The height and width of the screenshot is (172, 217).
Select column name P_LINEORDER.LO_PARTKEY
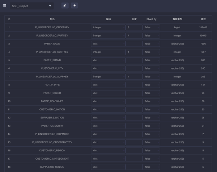point(52,35)
